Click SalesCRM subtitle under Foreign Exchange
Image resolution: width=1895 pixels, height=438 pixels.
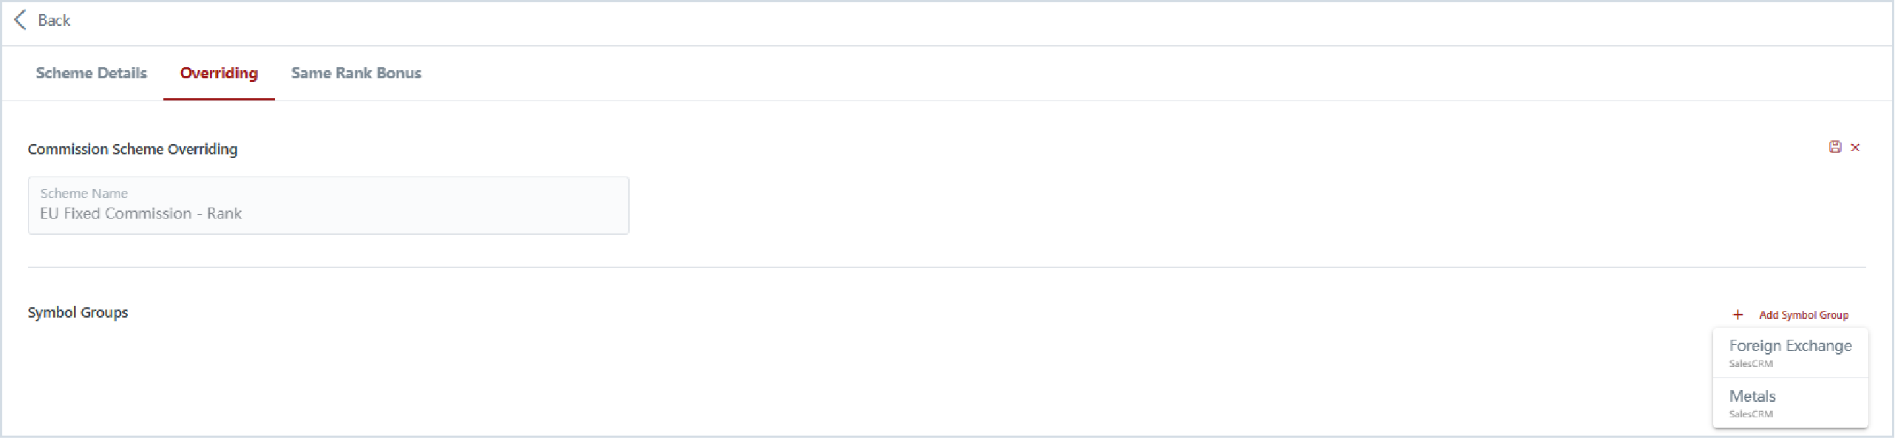(x=1751, y=363)
